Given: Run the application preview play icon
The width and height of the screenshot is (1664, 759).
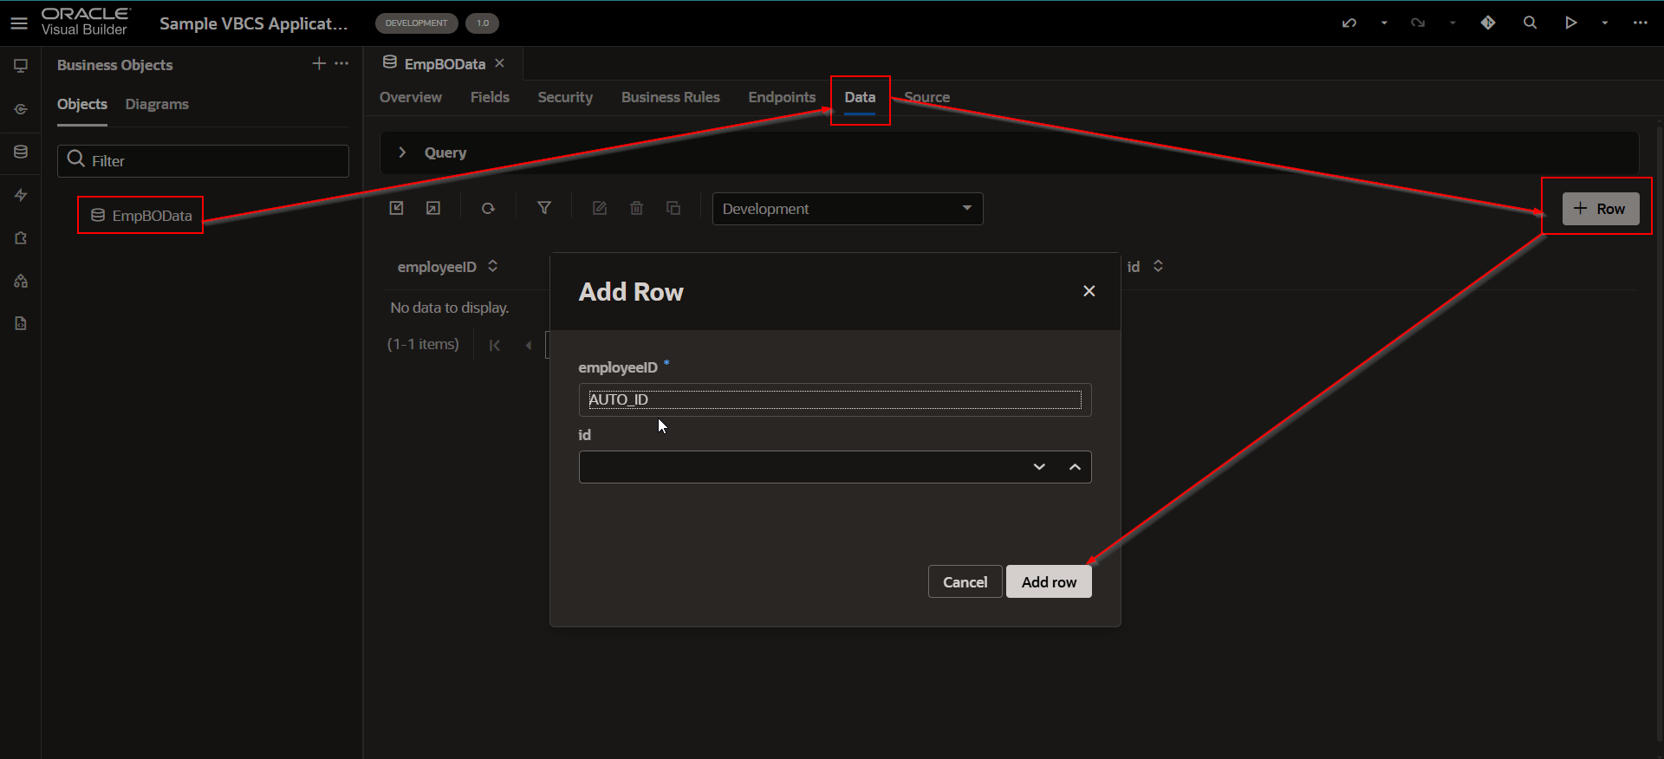Looking at the screenshot, I should tap(1570, 23).
